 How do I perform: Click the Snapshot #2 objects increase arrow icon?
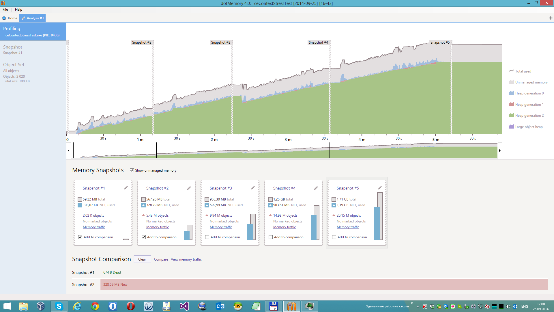pyautogui.click(x=143, y=215)
